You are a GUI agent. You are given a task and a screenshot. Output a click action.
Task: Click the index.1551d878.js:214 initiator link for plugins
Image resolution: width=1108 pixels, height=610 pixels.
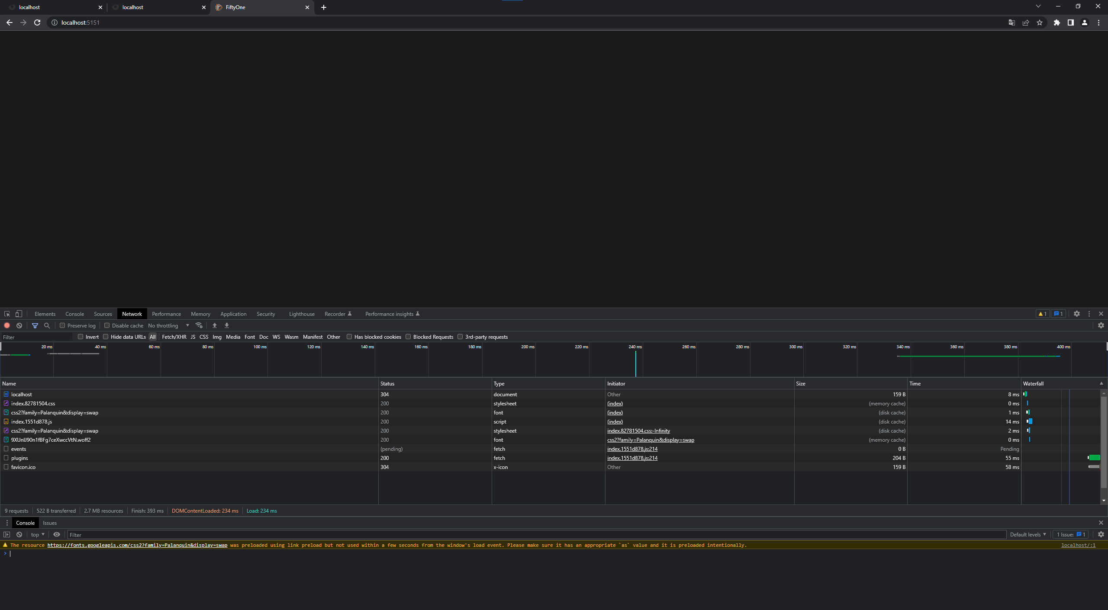(x=632, y=458)
